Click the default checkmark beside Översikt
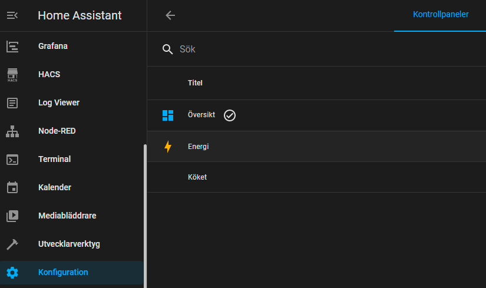 point(230,115)
